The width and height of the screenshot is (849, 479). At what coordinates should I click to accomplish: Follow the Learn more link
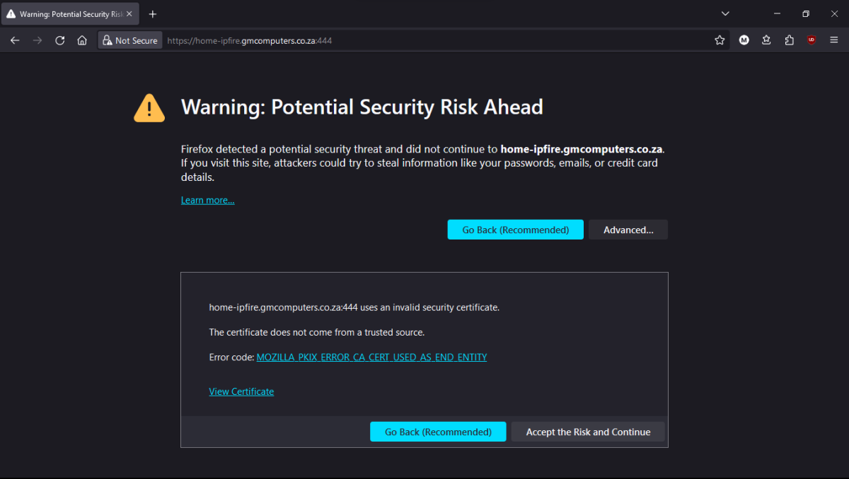pos(207,200)
